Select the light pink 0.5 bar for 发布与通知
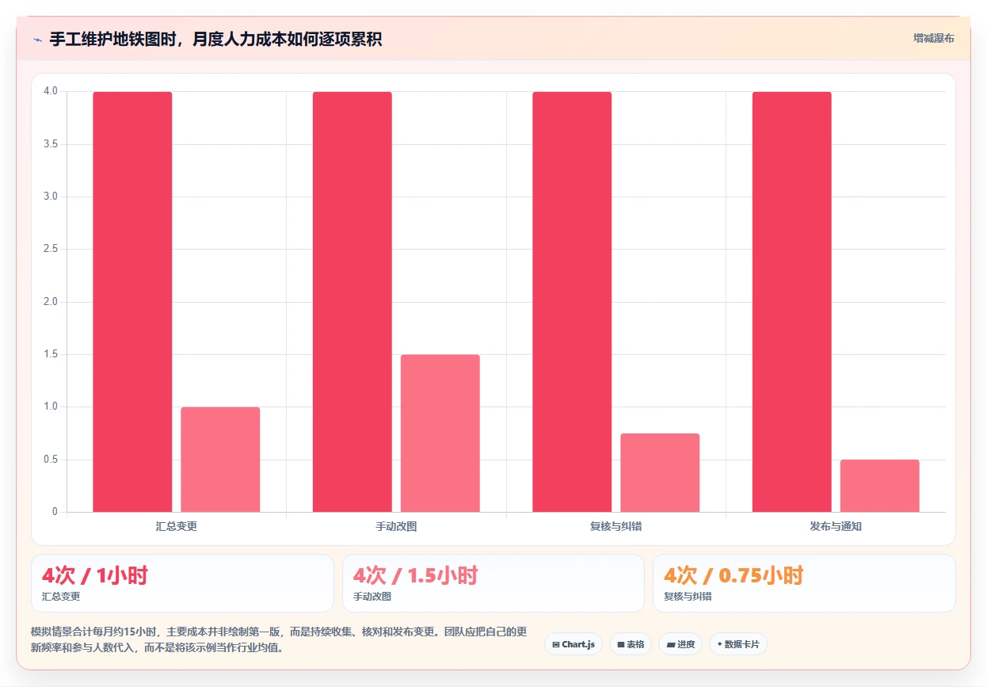The image size is (987, 687). click(x=879, y=486)
